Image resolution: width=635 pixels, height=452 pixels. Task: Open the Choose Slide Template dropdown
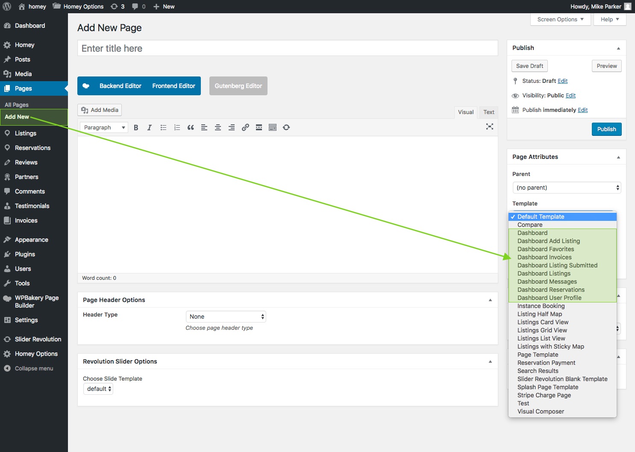pos(98,389)
